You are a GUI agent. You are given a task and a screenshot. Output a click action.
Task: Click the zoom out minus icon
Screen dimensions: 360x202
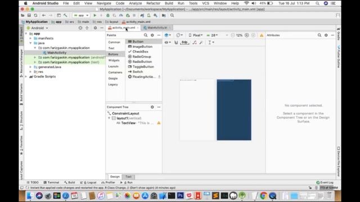click(233, 35)
